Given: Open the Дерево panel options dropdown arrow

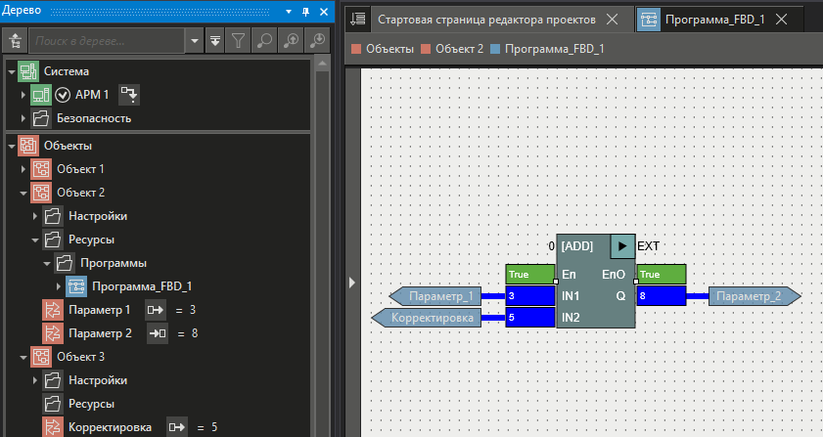Looking at the screenshot, I should [289, 12].
